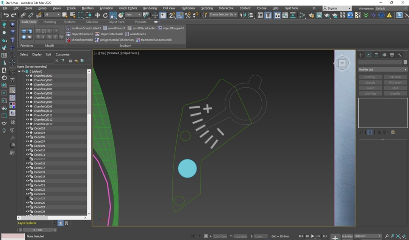Screen dimensions: 409x240
Task: Open the Scripting menu
Action: (x=207, y=8)
